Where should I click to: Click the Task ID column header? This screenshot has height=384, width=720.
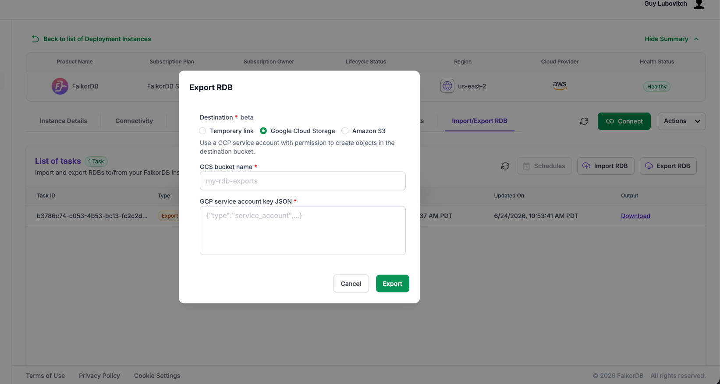click(x=46, y=196)
